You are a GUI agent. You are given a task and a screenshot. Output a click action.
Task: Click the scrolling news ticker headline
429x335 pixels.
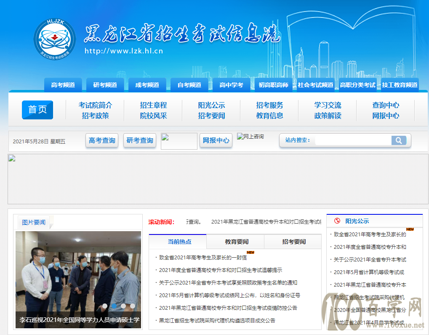(266, 222)
